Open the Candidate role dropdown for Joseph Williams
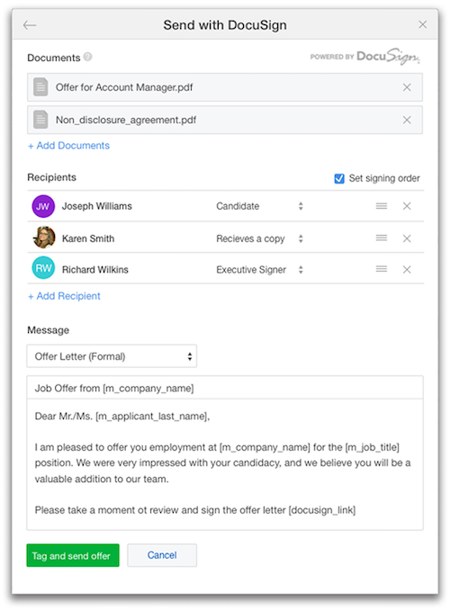Image resolution: width=450 pixels, height=610 pixels. click(x=259, y=206)
